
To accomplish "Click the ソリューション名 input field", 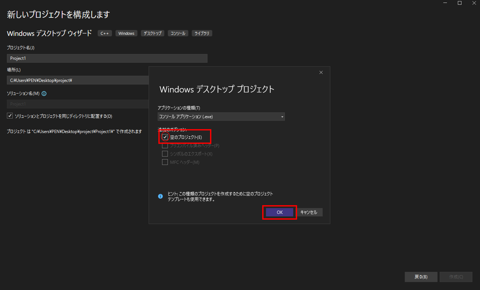I will click(78, 104).
